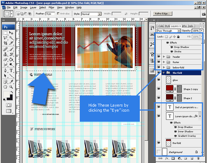Open the Select menu

pos(42,8)
